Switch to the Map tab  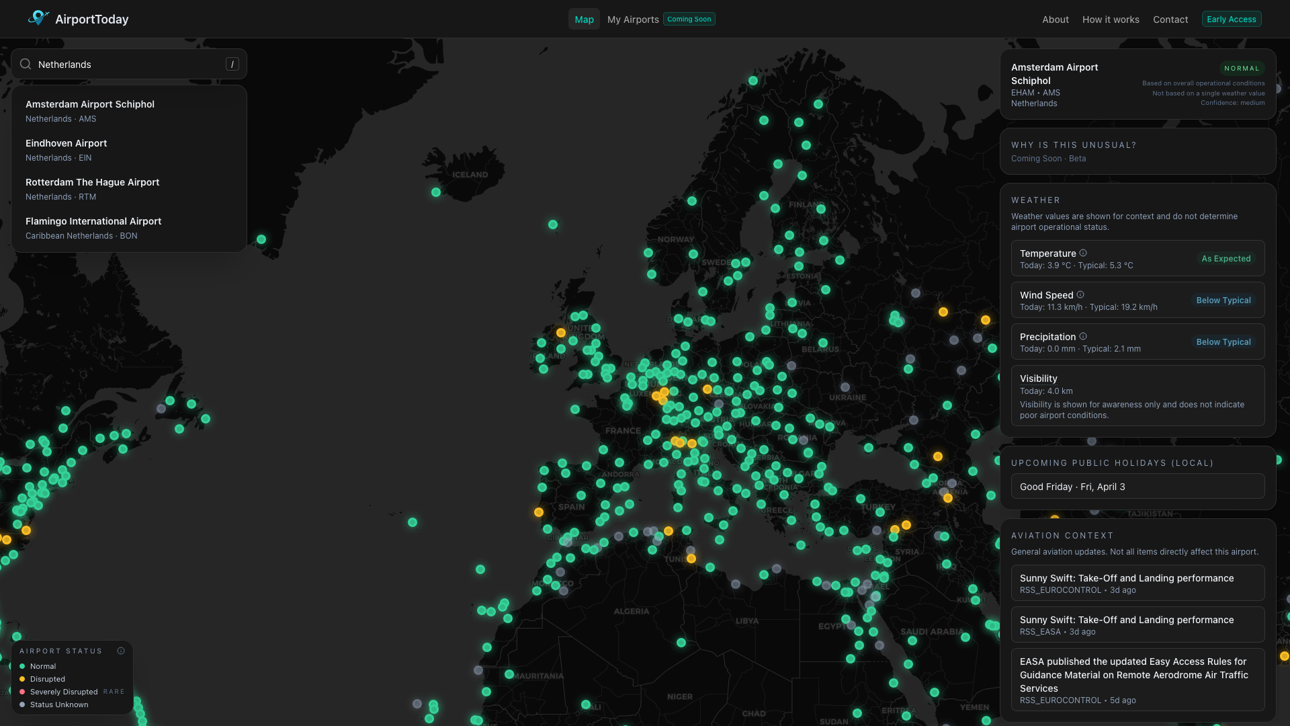(x=584, y=19)
